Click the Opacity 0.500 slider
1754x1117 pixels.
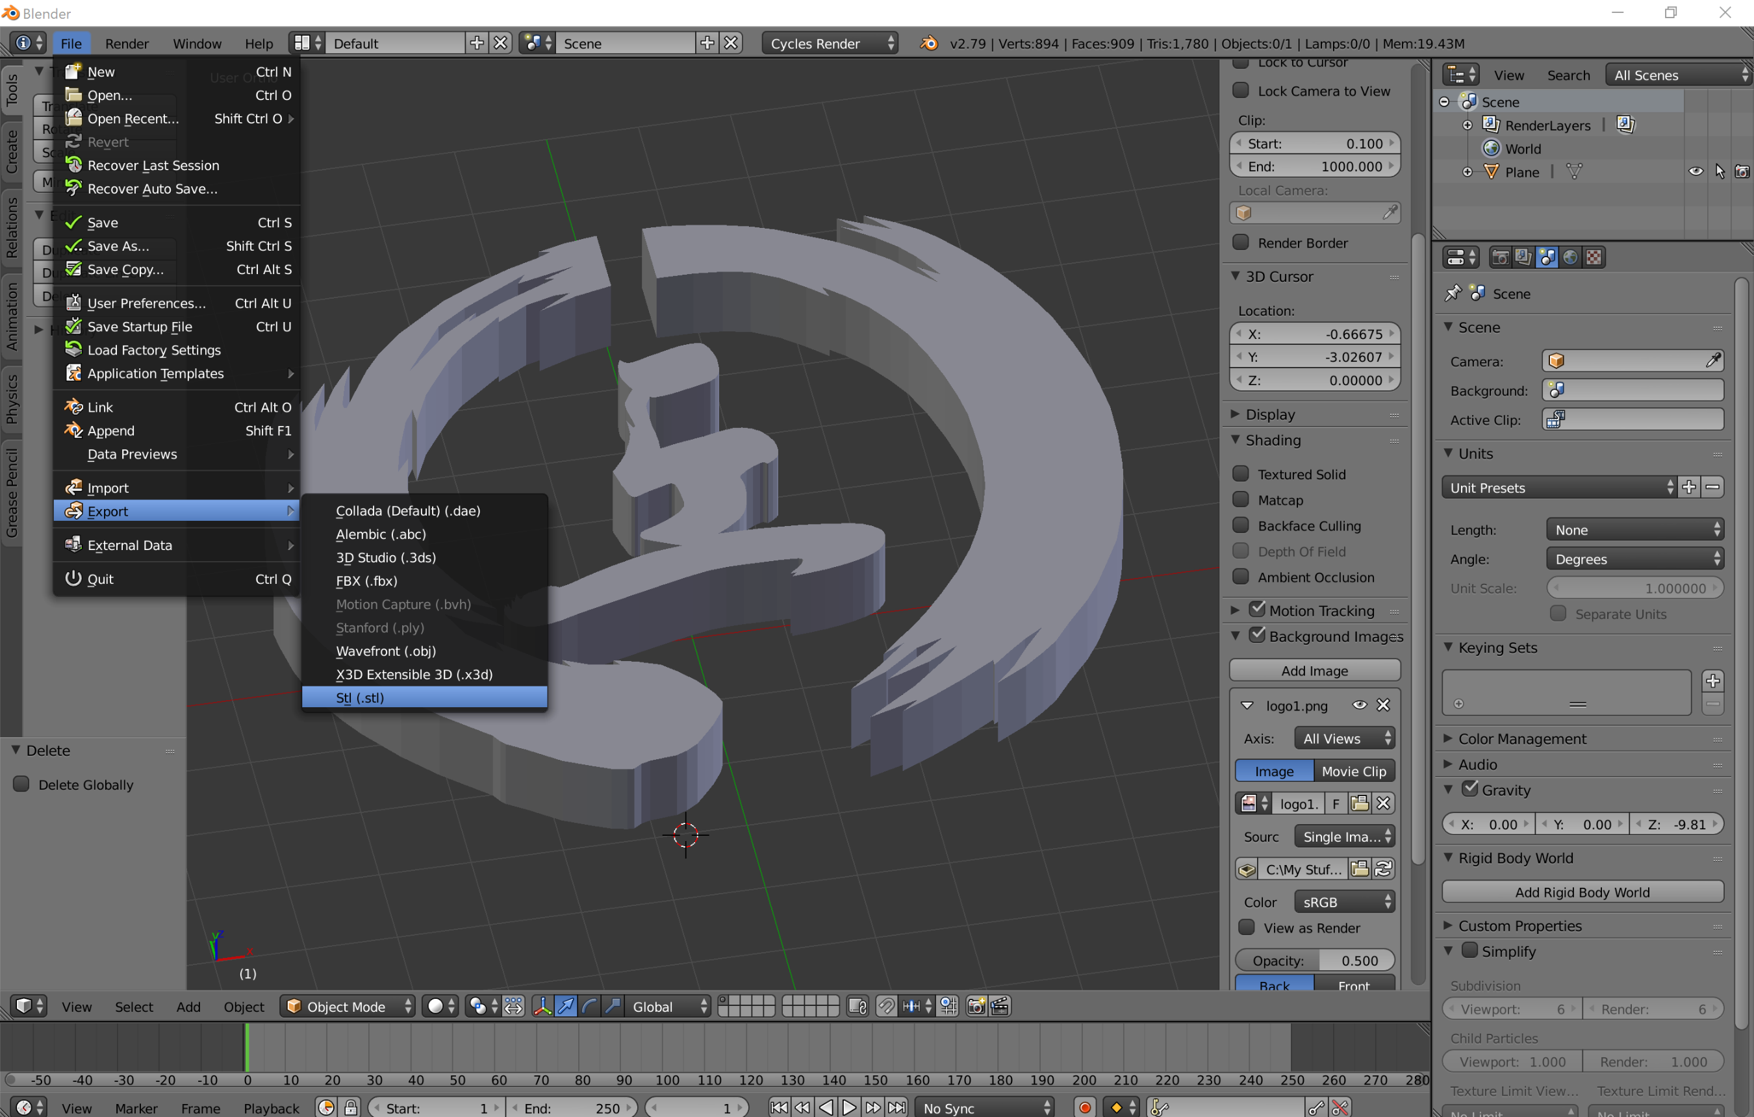pos(1314,960)
